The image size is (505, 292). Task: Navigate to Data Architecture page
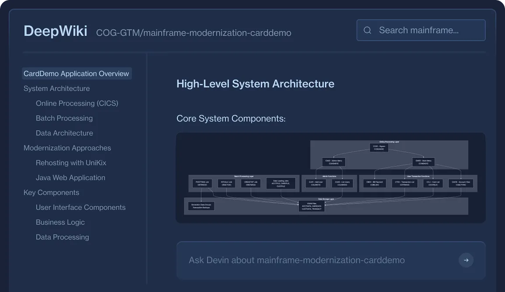pos(64,133)
